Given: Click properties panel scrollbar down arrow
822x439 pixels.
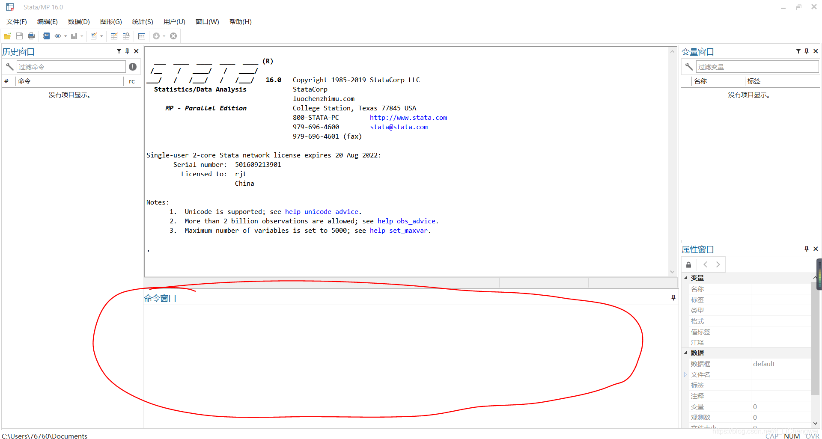Looking at the screenshot, I should [815, 423].
